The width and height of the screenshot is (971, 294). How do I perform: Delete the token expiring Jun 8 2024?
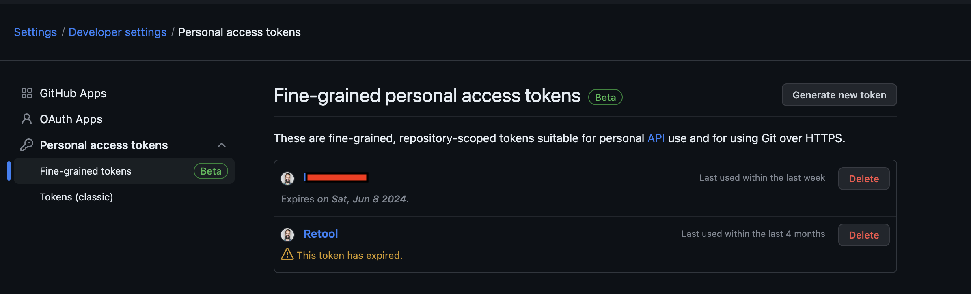[864, 179]
